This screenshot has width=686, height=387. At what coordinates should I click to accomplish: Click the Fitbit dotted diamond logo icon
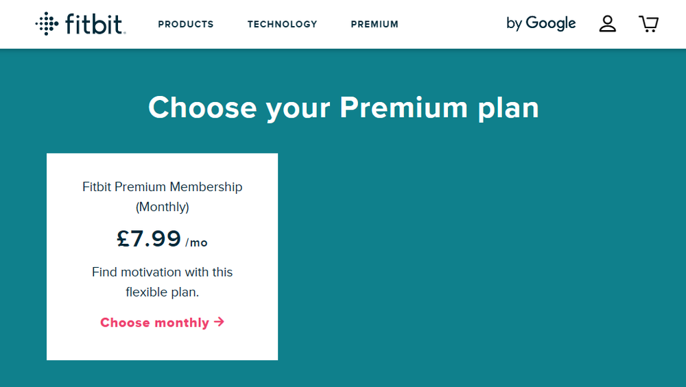(x=47, y=24)
